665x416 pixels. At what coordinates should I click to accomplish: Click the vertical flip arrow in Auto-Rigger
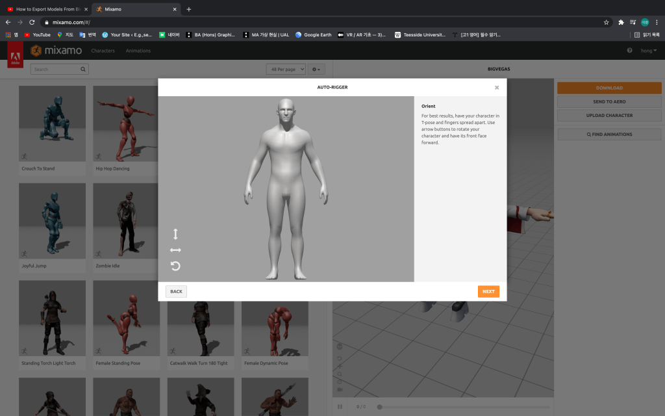coord(175,234)
